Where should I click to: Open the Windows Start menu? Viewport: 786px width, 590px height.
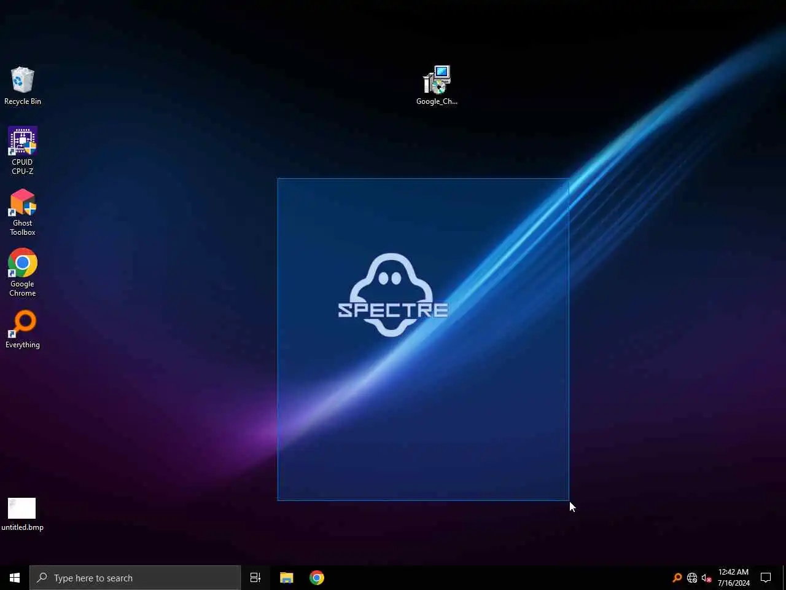(x=15, y=578)
